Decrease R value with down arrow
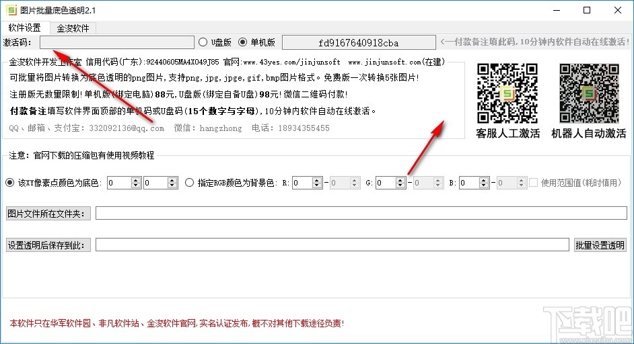The image size is (634, 344). (x=318, y=185)
